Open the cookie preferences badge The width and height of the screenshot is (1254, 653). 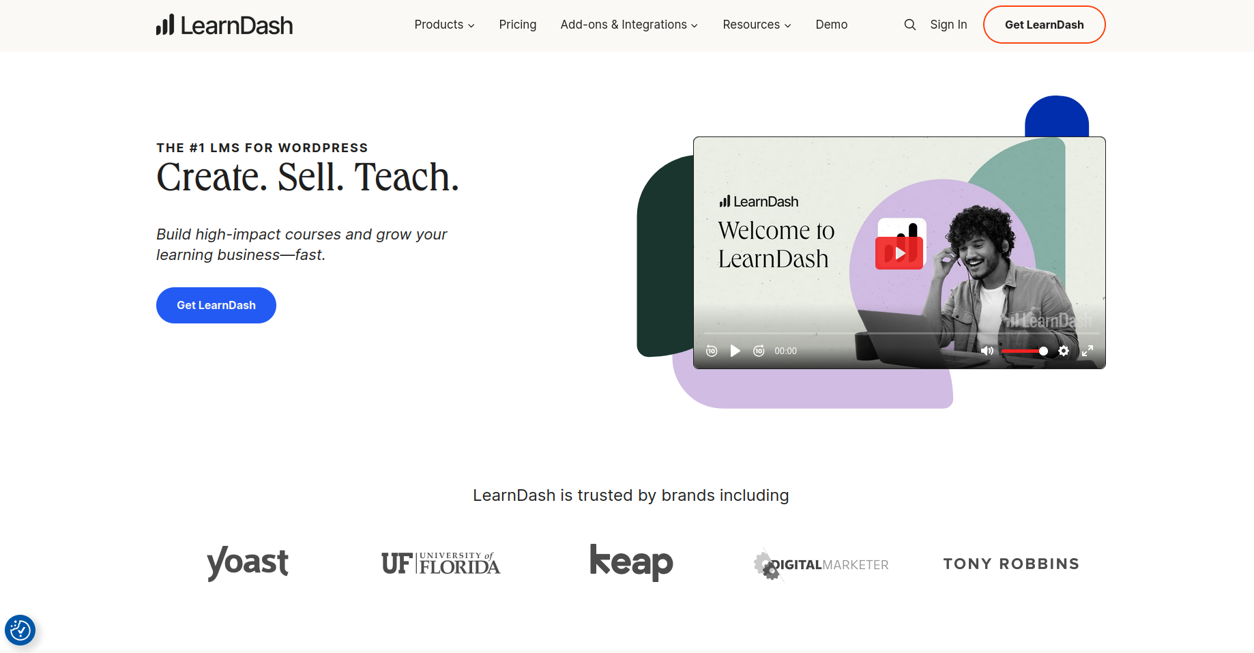point(20,630)
